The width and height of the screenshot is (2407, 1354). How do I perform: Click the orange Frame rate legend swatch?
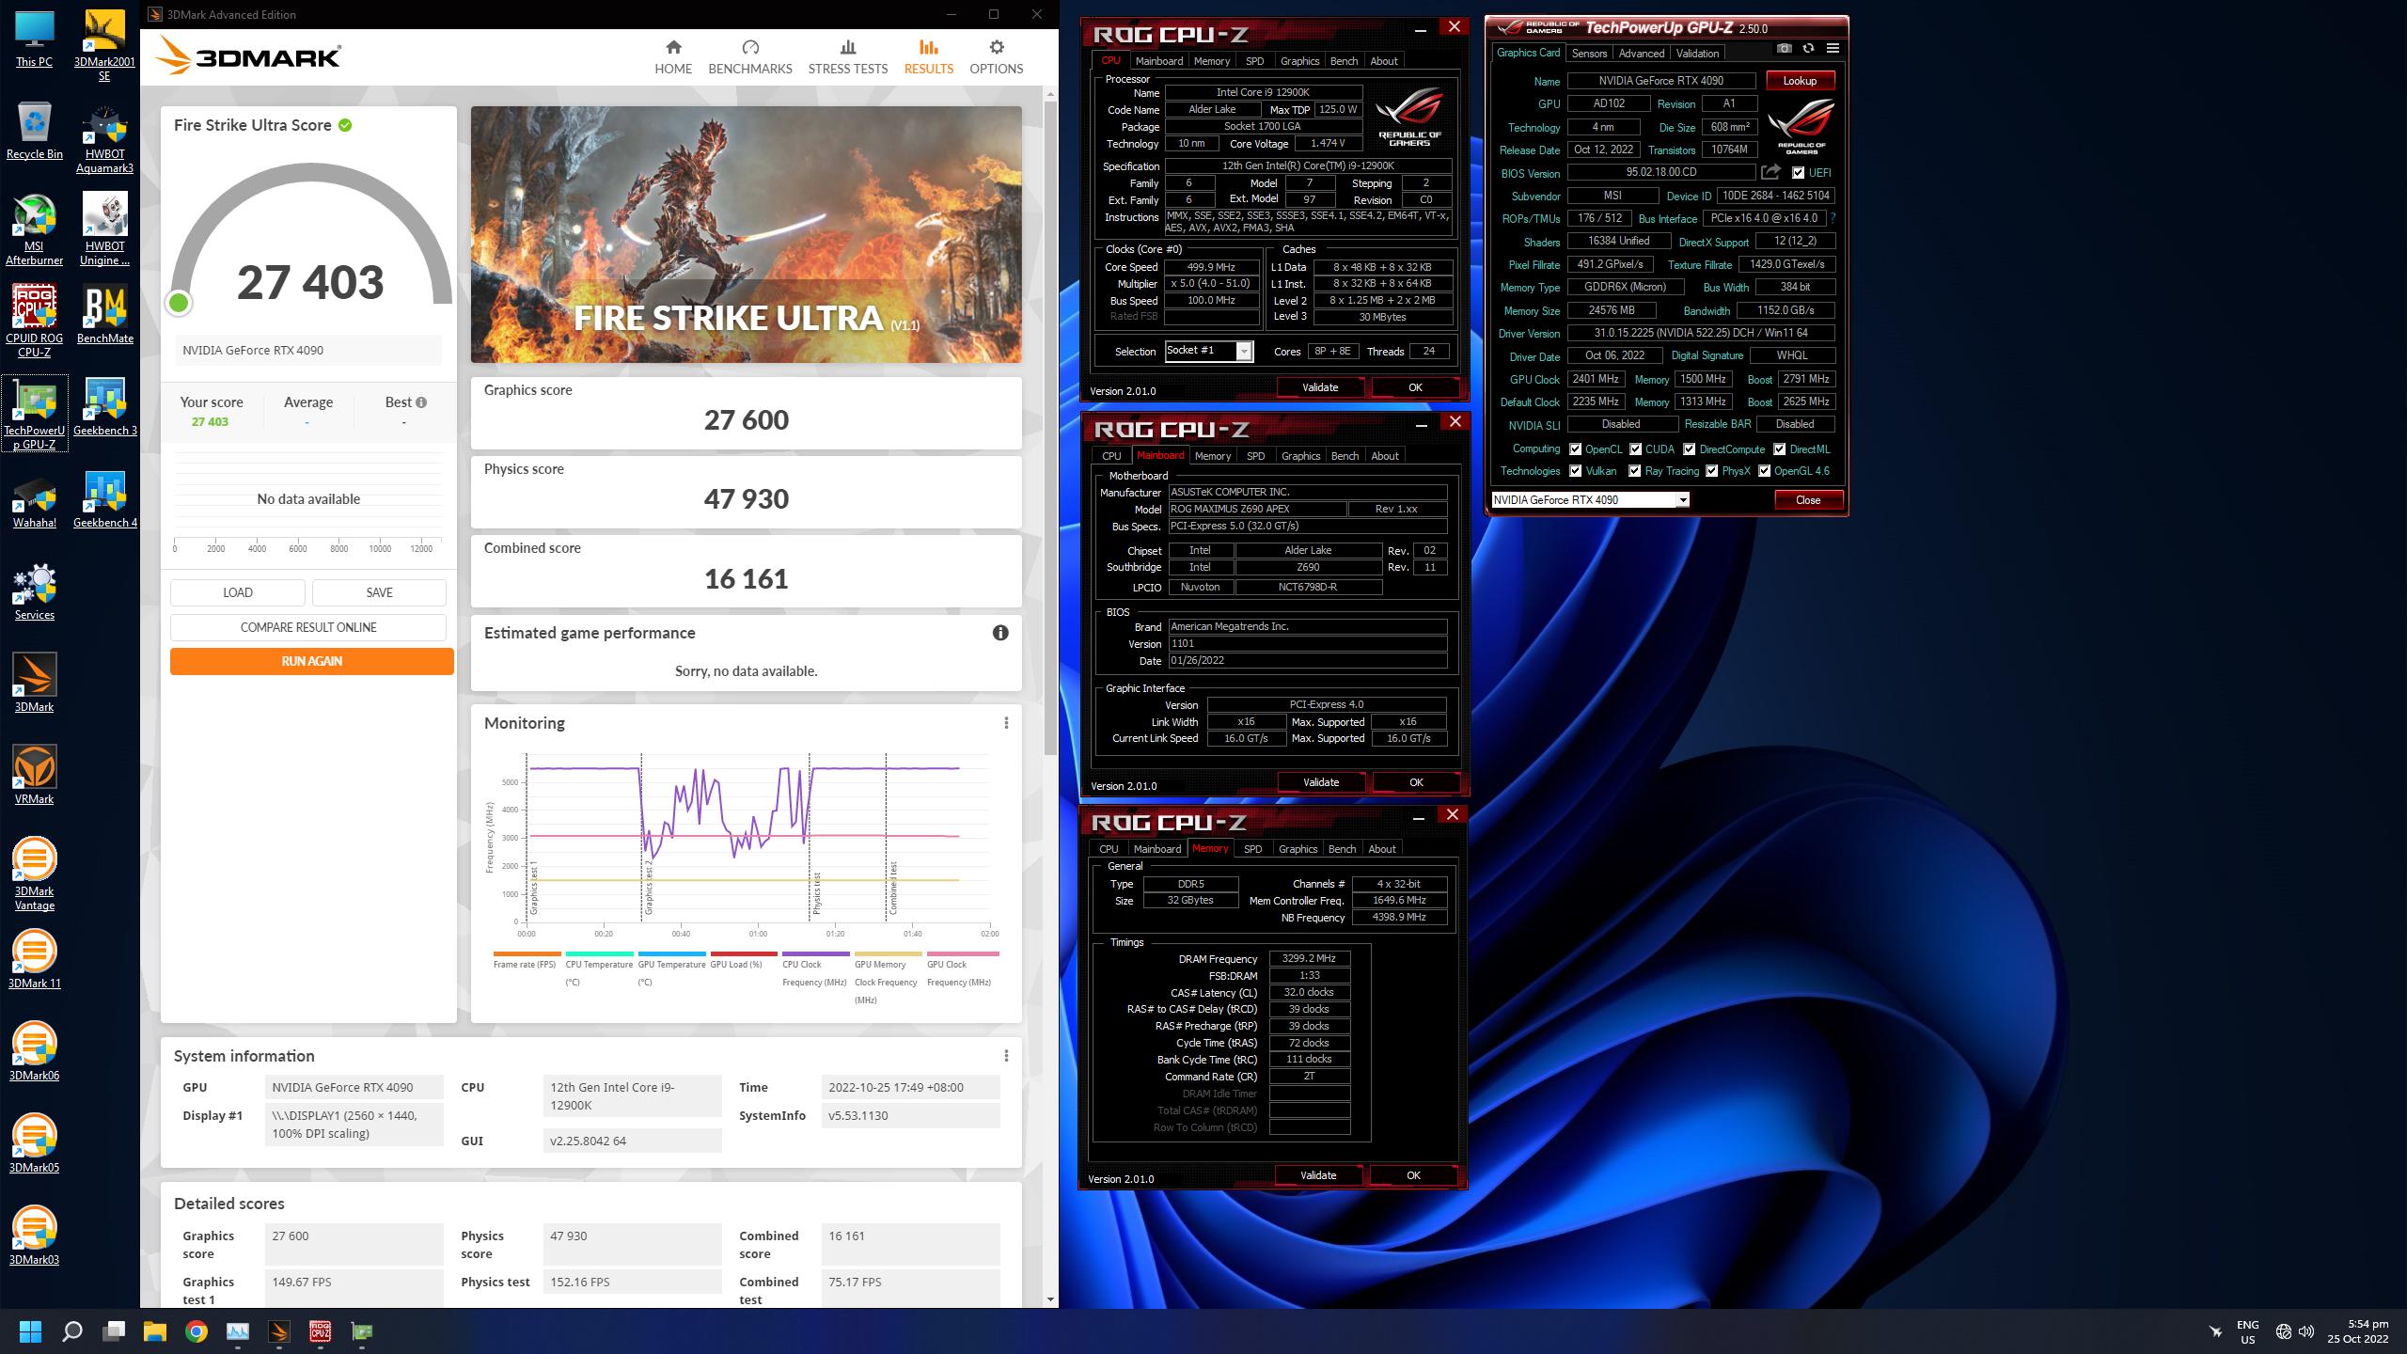[527, 953]
